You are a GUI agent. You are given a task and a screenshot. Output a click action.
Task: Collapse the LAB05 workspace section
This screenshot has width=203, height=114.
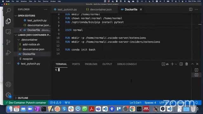(32, 35)
